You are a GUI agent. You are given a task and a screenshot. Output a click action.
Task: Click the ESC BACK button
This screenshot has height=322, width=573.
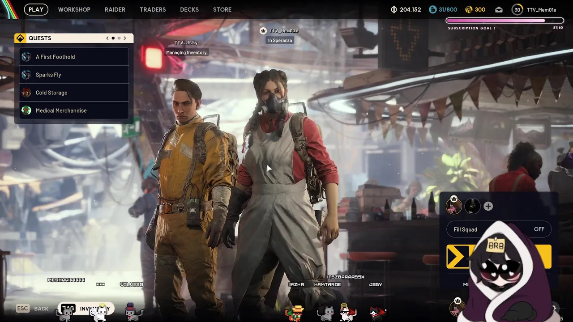32,309
